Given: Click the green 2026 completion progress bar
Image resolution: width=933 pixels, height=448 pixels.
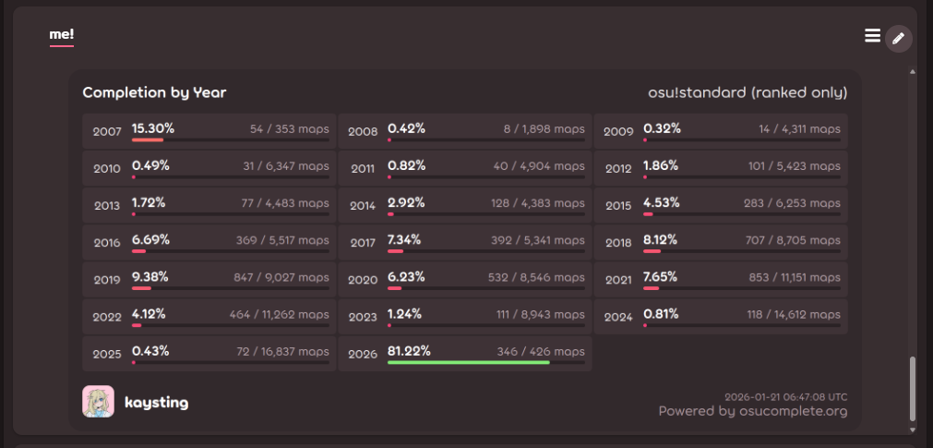Looking at the screenshot, I should (468, 363).
